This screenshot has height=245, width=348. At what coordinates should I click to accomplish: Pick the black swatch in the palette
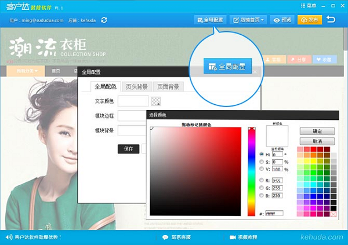click(x=333, y=208)
